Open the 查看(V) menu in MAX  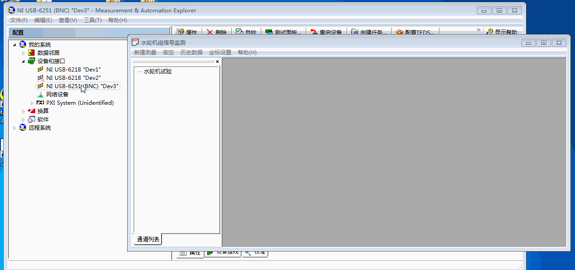tap(68, 20)
